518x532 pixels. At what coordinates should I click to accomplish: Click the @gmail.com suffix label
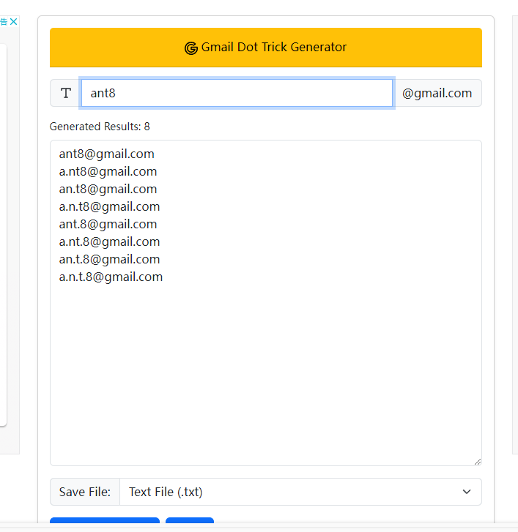pyautogui.click(x=437, y=93)
